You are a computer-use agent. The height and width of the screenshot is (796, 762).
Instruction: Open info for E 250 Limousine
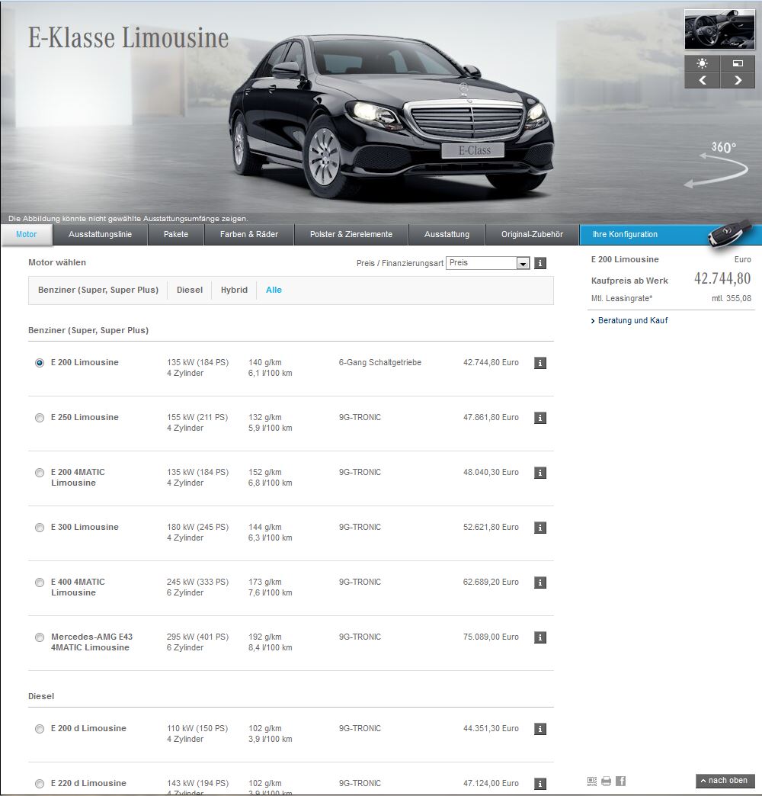pyautogui.click(x=540, y=418)
